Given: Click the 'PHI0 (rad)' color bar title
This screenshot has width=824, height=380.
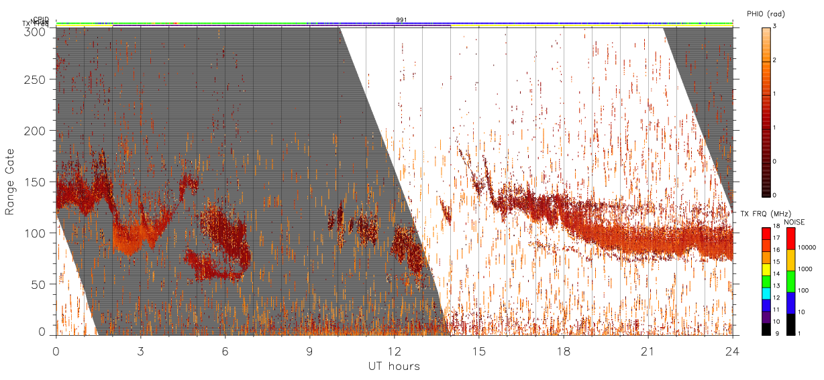Looking at the screenshot, I should (x=766, y=14).
